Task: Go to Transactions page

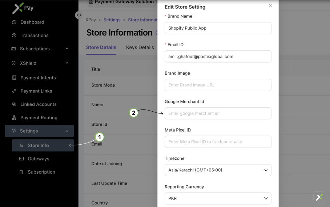Action: pyautogui.click(x=35, y=36)
